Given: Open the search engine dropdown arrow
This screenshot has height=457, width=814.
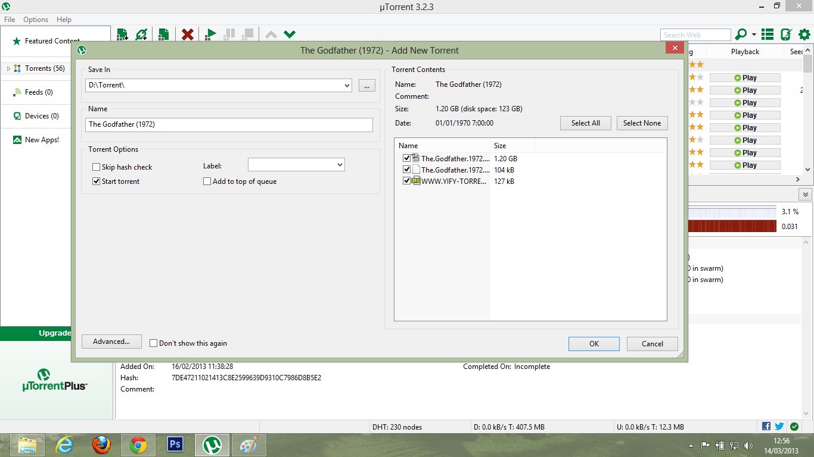Looking at the screenshot, I should [x=754, y=35].
